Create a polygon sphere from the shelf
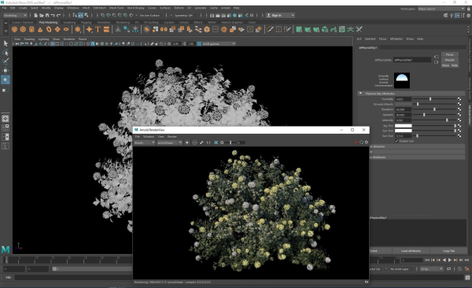472x288 pixels. click(14, 30)
